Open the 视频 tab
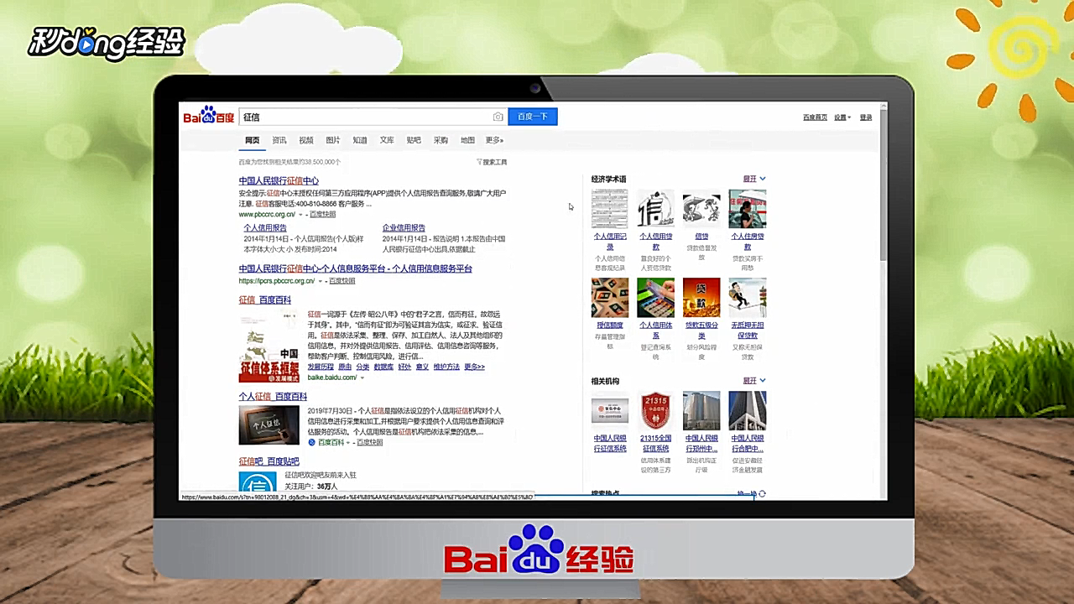Viewport: 1074px width, 604px height. point(306,140)
